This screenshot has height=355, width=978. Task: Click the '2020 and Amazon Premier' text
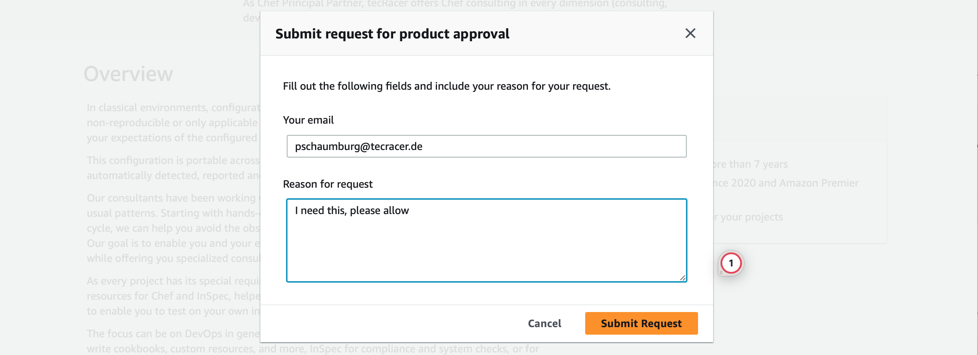[x=794, y=183]
